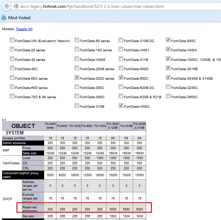221x220 pixels.
Task: Enable the FortiGate-3600C checkbox
Action: tap(168, 96)
